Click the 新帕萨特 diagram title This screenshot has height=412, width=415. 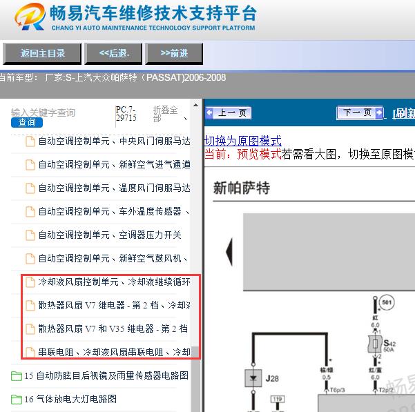(x=242, y=188)
